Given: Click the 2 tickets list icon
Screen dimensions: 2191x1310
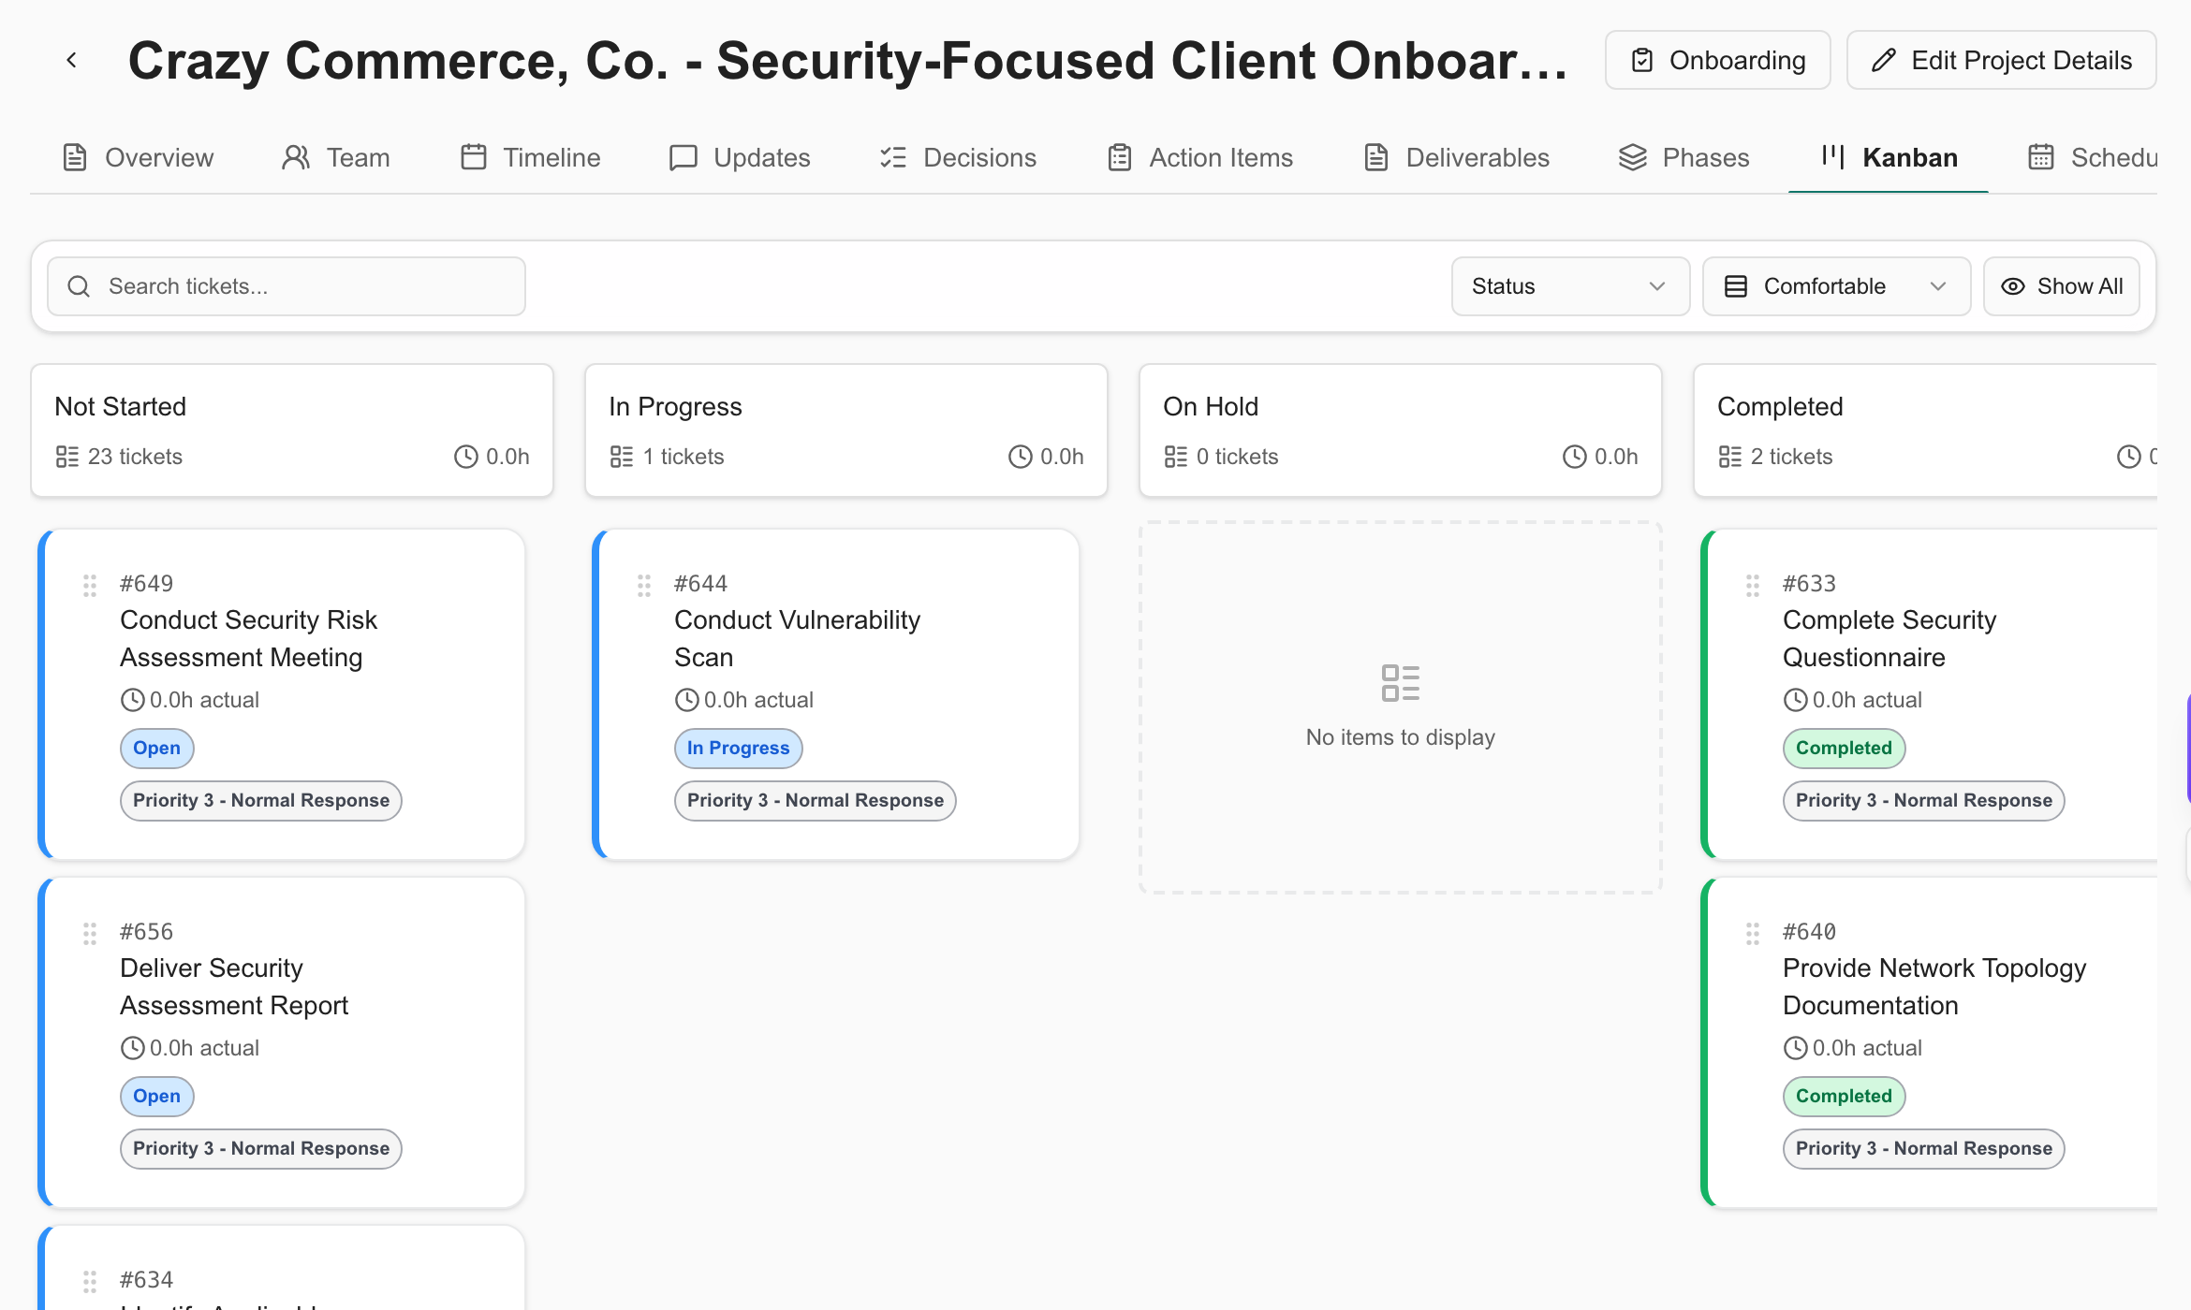Looking at the screenshot, I should tap(1730, 457).
